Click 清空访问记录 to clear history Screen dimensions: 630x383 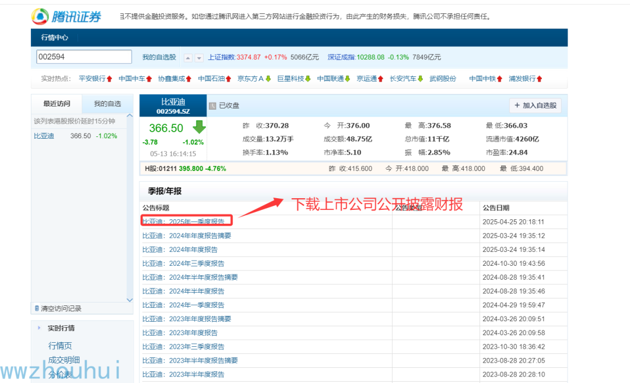pyautogui.click(x=61, y=308)
